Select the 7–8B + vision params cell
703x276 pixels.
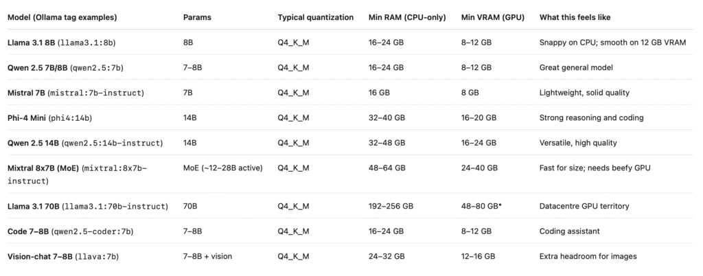point(207,257)
